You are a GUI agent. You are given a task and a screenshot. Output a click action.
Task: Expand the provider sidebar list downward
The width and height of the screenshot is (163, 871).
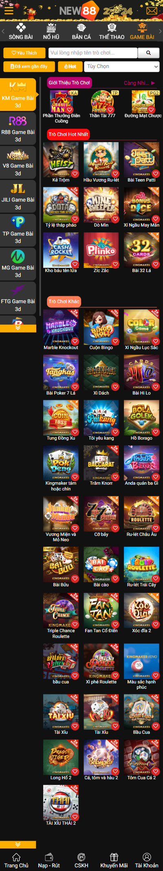click(x=18, y=327)
